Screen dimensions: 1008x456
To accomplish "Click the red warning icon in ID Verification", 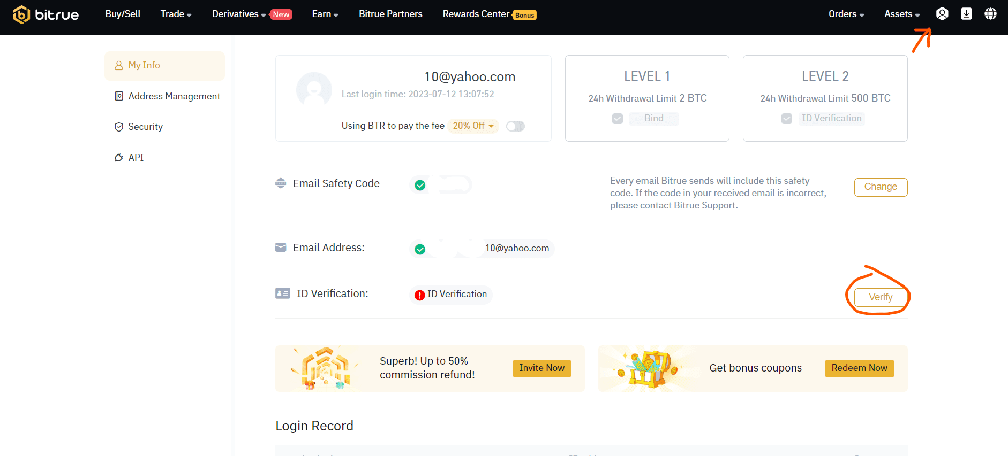I will coord(420,295).
